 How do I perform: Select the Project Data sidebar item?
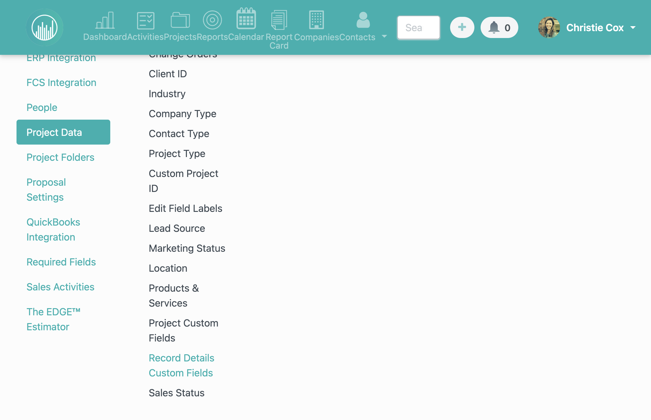tap(63, 132)
